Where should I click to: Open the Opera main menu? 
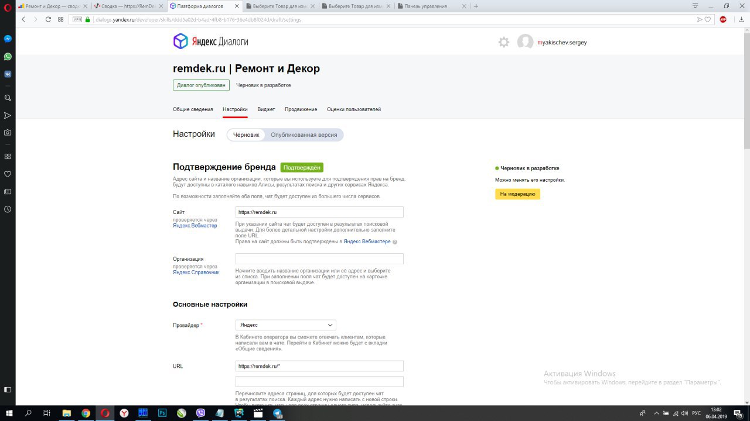[x=8, y=6]
